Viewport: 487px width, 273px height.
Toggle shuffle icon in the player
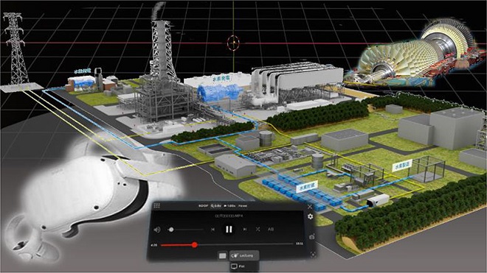[x=258, y=230]
